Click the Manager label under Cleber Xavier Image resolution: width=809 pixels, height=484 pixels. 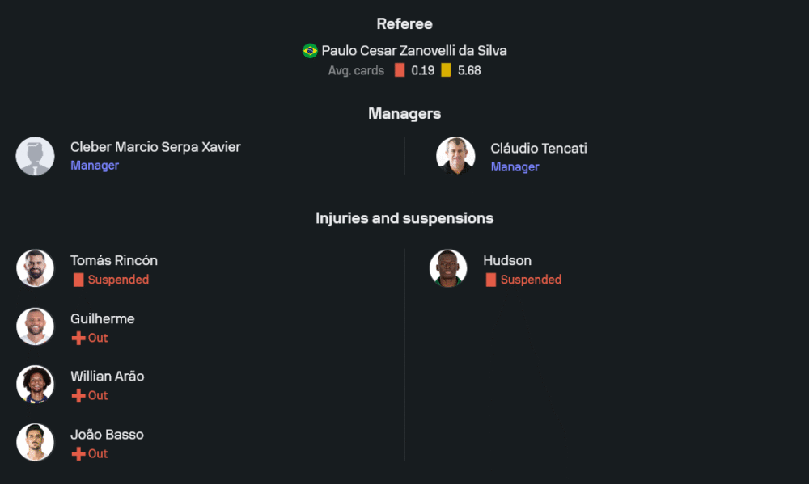point(95,166)
